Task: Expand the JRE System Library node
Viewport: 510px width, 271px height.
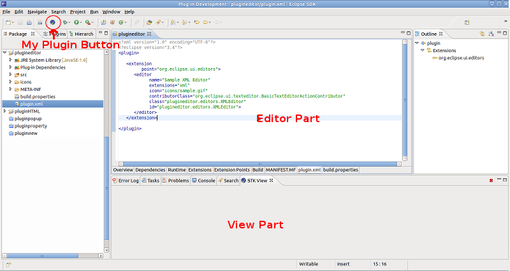Action: 10,60
